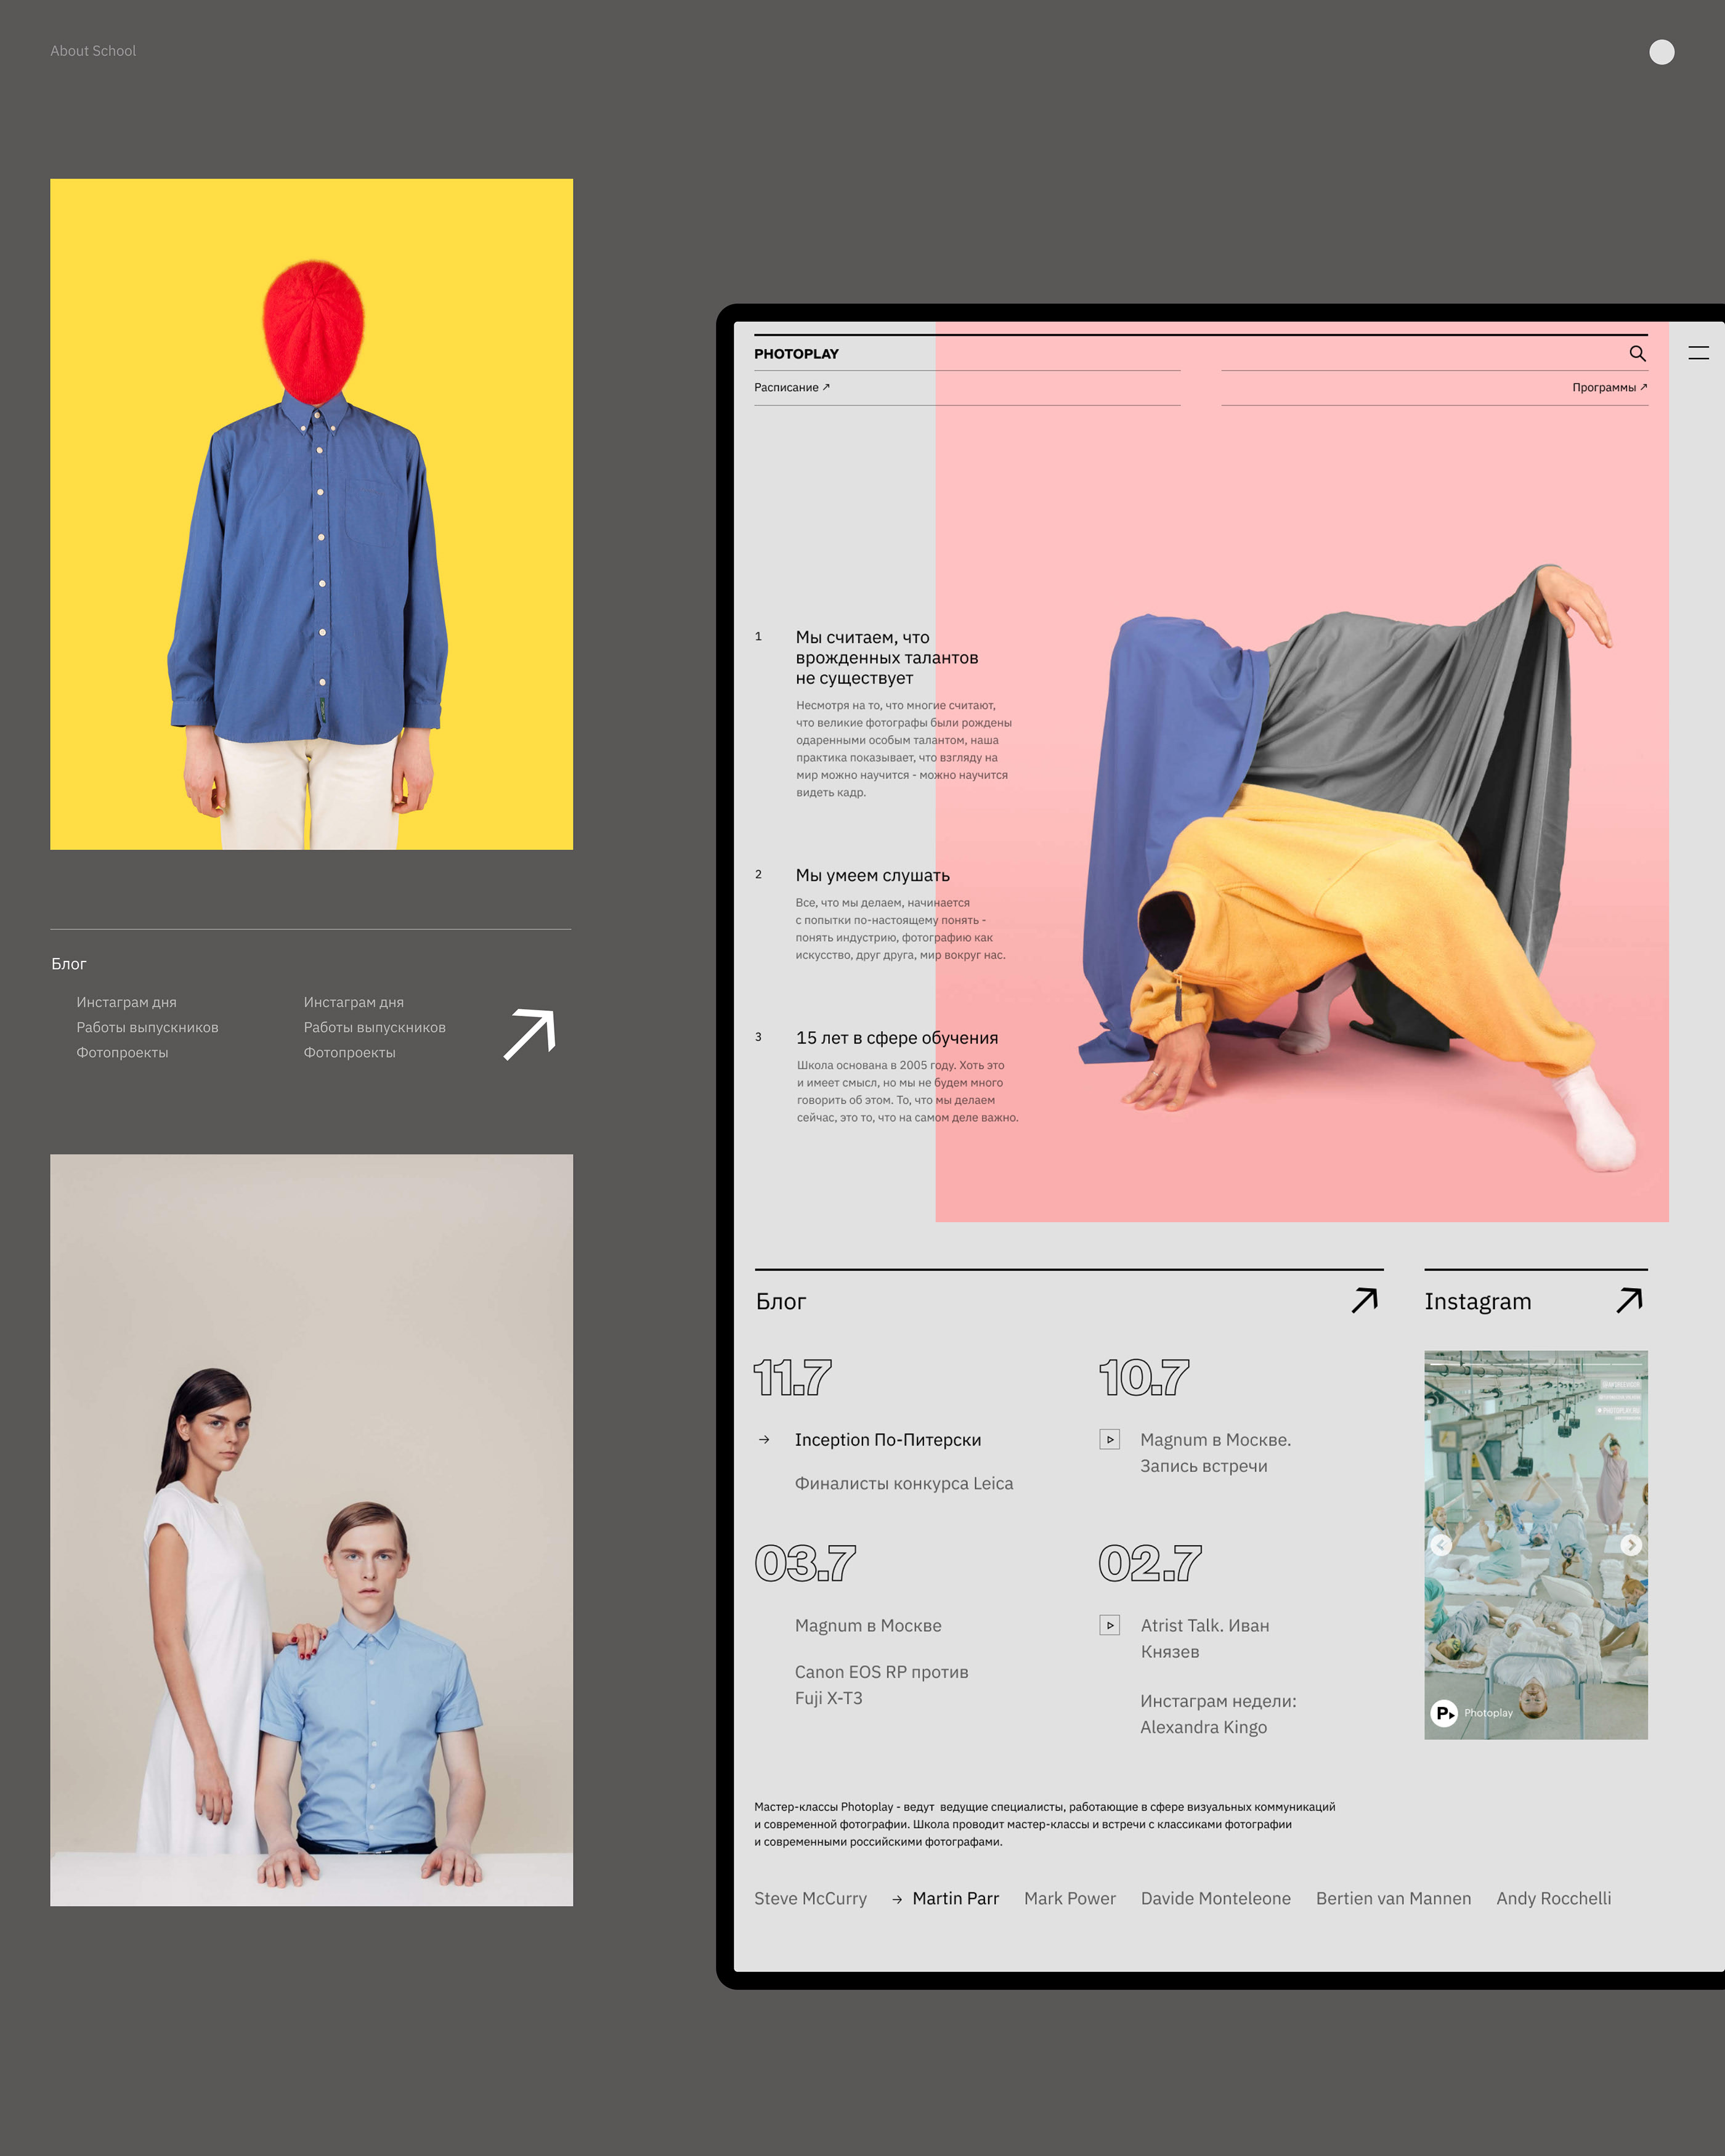Viewport: 1725px width, 2156px height.
Task: Click Блог heading in tablet mockup
Action: tap(780, 1301)
